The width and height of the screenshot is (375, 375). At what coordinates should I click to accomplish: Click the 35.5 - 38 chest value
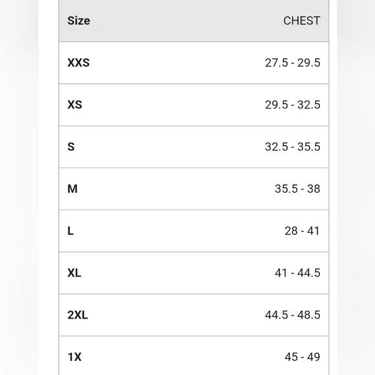pyautogui.click(x=297, y=189)
